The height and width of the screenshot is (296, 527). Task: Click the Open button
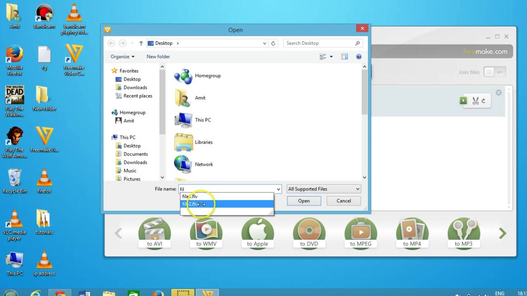tap(304, 201)
